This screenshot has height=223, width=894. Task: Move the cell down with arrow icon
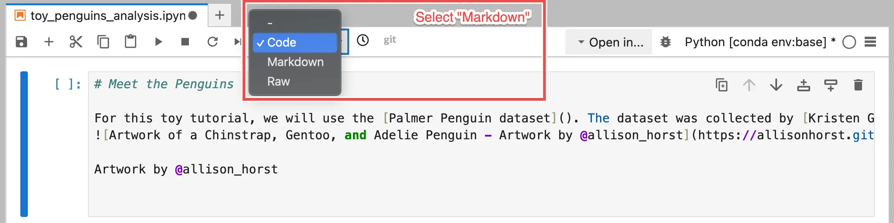tap(776, 85)
